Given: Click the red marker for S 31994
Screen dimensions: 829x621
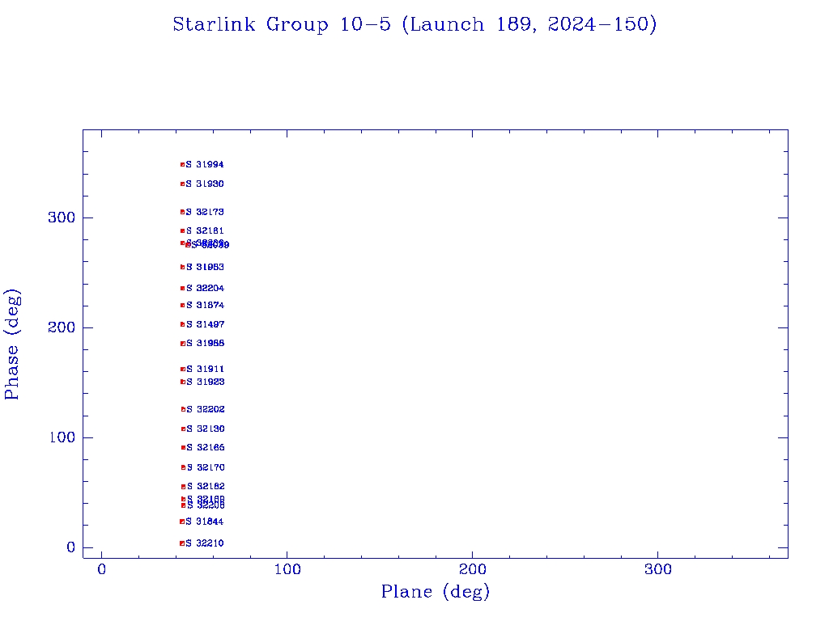Looking at the screenshot, I should [182, 165].
